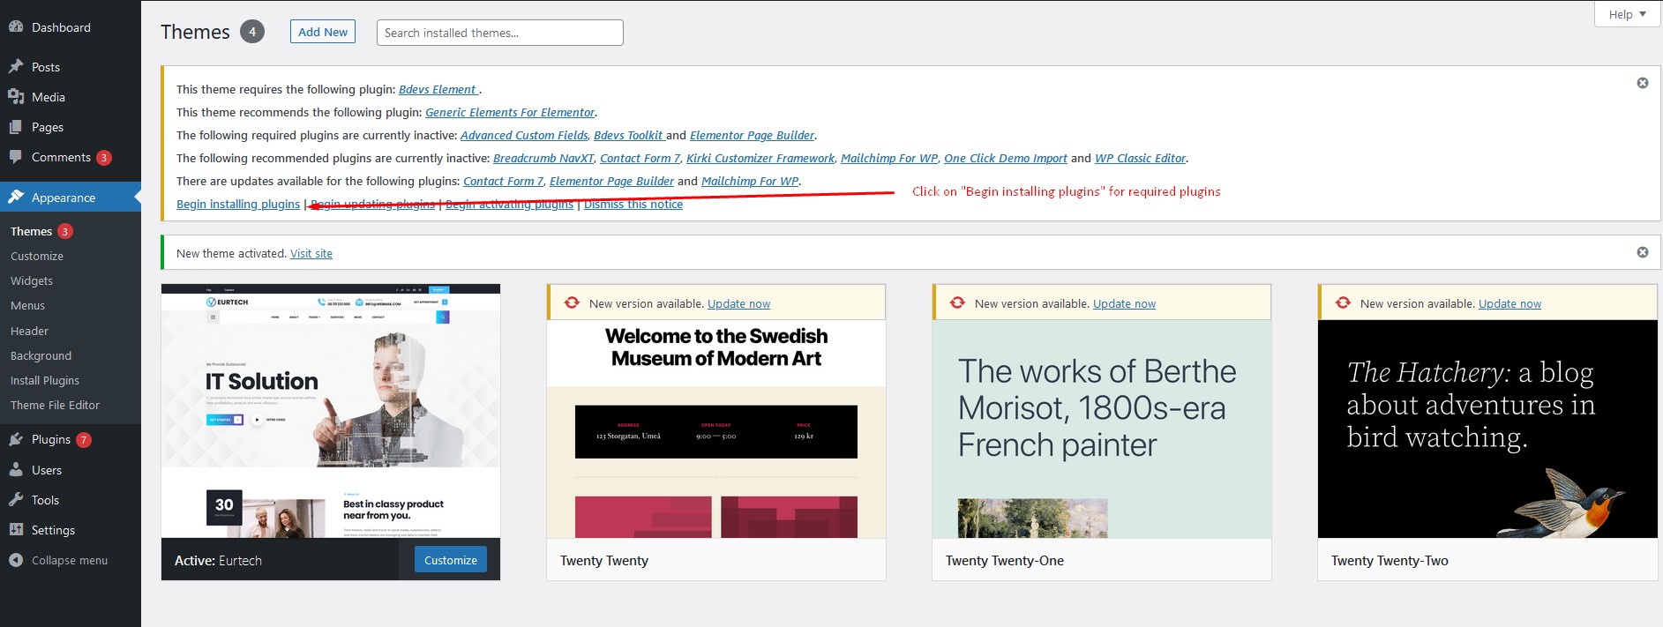Open One Click Demo Import link
Image resolution: width=1663 pixels, height=627 pixels.
(x=1006, y=158)
